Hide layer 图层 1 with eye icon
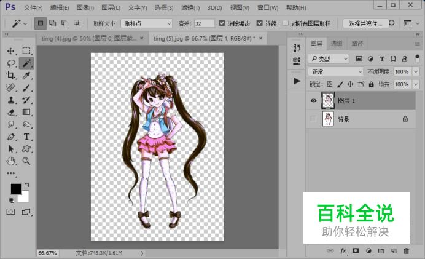 click(314, 100)
